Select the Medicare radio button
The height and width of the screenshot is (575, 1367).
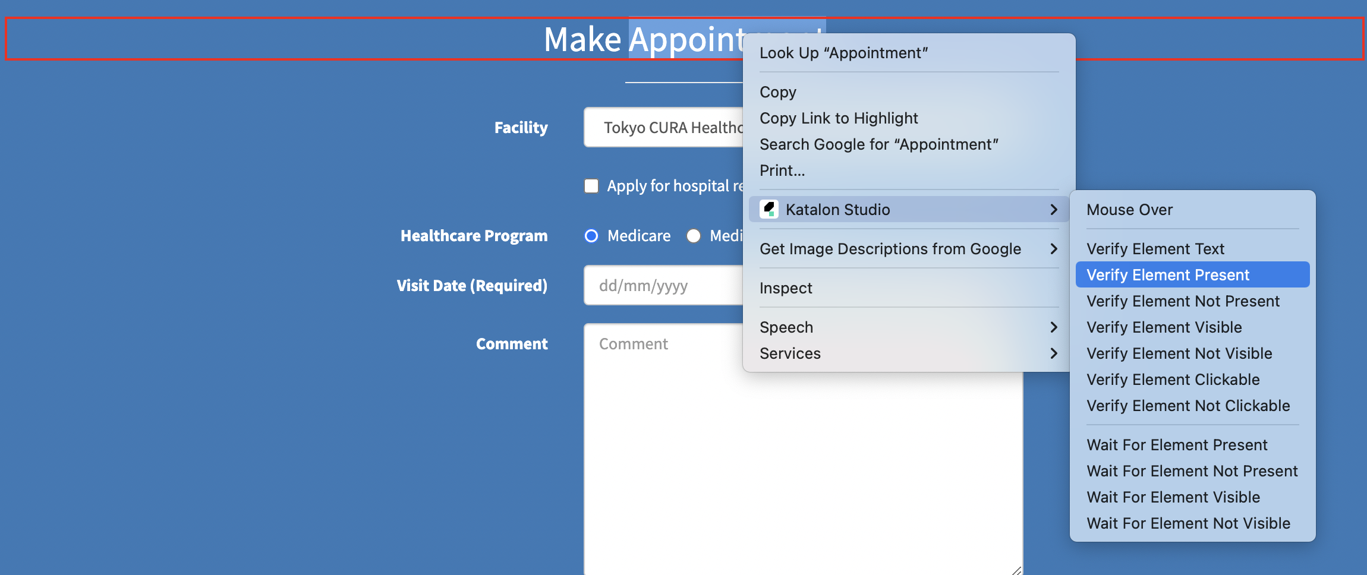tap(591, 236)
